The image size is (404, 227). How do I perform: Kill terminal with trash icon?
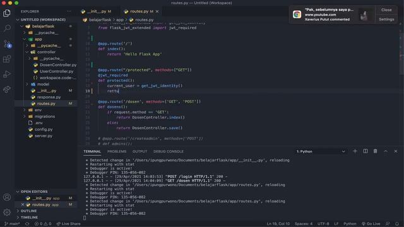(x=375, y=151)
